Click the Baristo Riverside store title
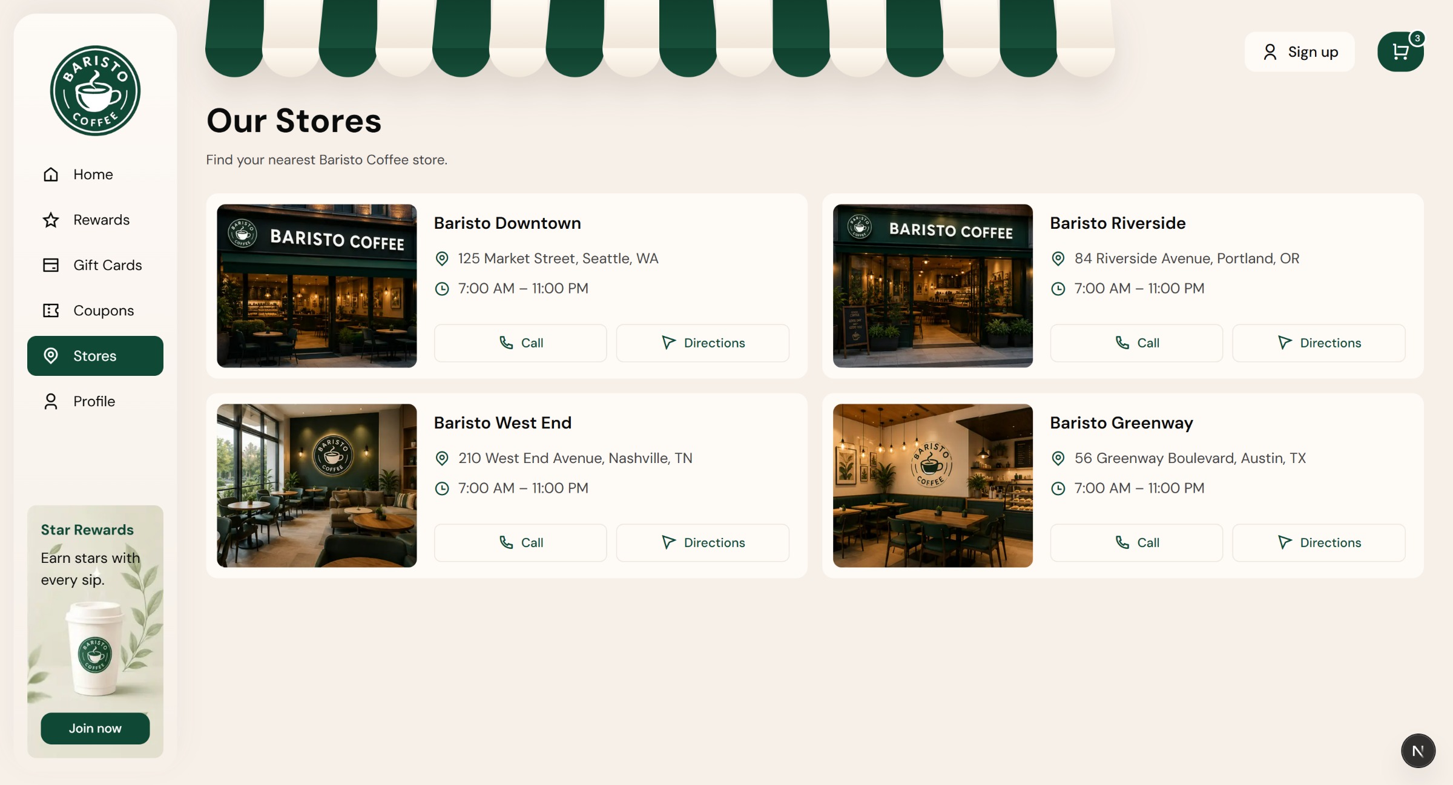The width and height of the screenshot is (1453, 785). click(x=1118, y=223)
